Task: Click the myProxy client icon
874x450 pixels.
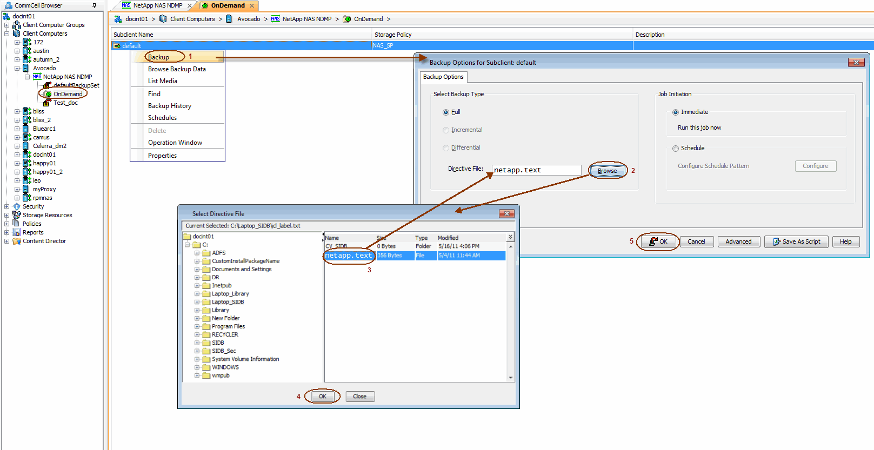Action: [x=26, y=189]
